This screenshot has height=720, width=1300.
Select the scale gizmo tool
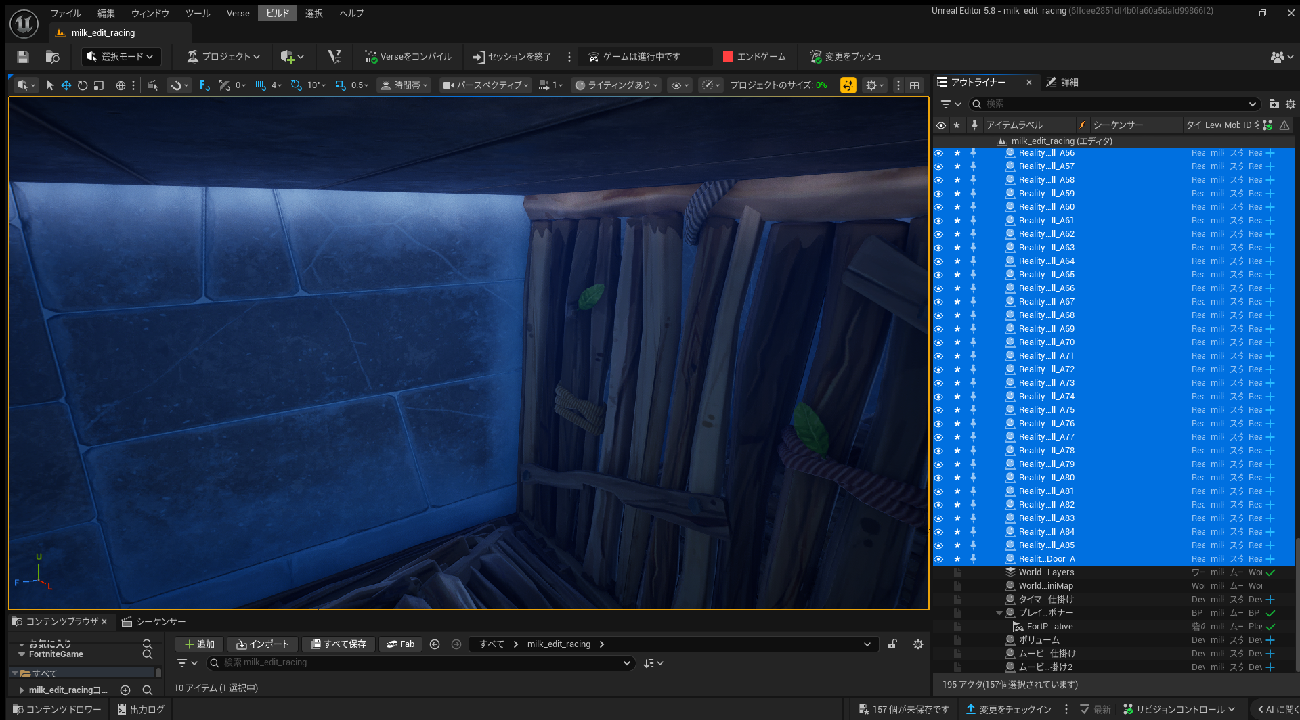[x=99, y=85]
